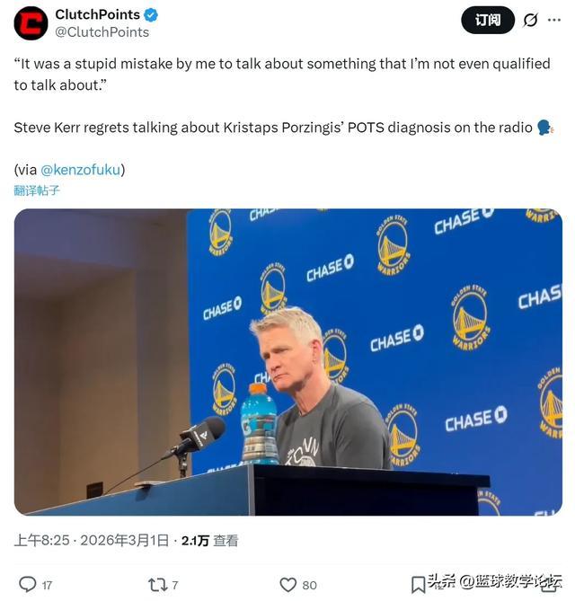Open the post timestamp 上午8:25

(42, 541)
